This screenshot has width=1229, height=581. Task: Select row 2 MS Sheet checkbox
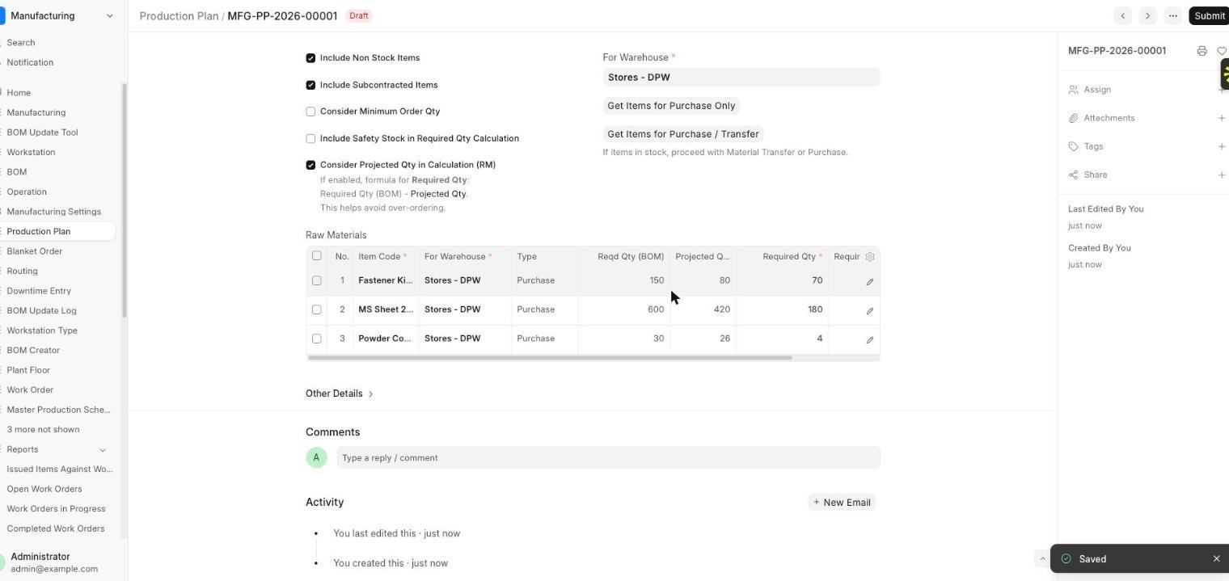[317, 309]
